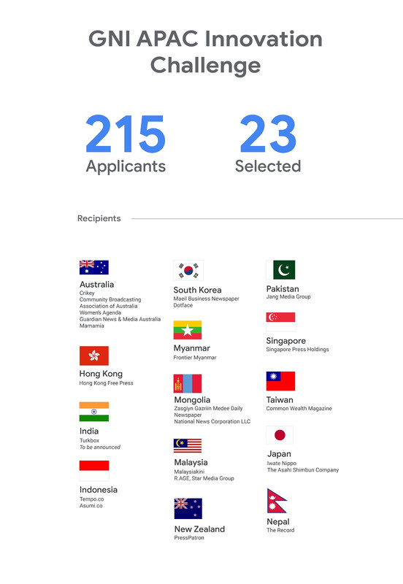The width and height of the screenshot is (403, 584).
Task: Click the Mongolia flag icon
Action: coord(188,384)
